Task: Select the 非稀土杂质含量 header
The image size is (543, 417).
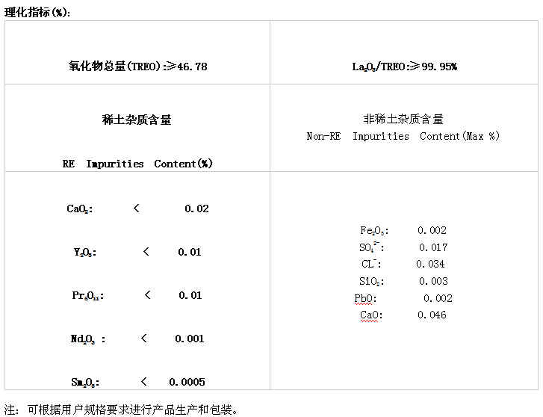Action: click(403, 119)
